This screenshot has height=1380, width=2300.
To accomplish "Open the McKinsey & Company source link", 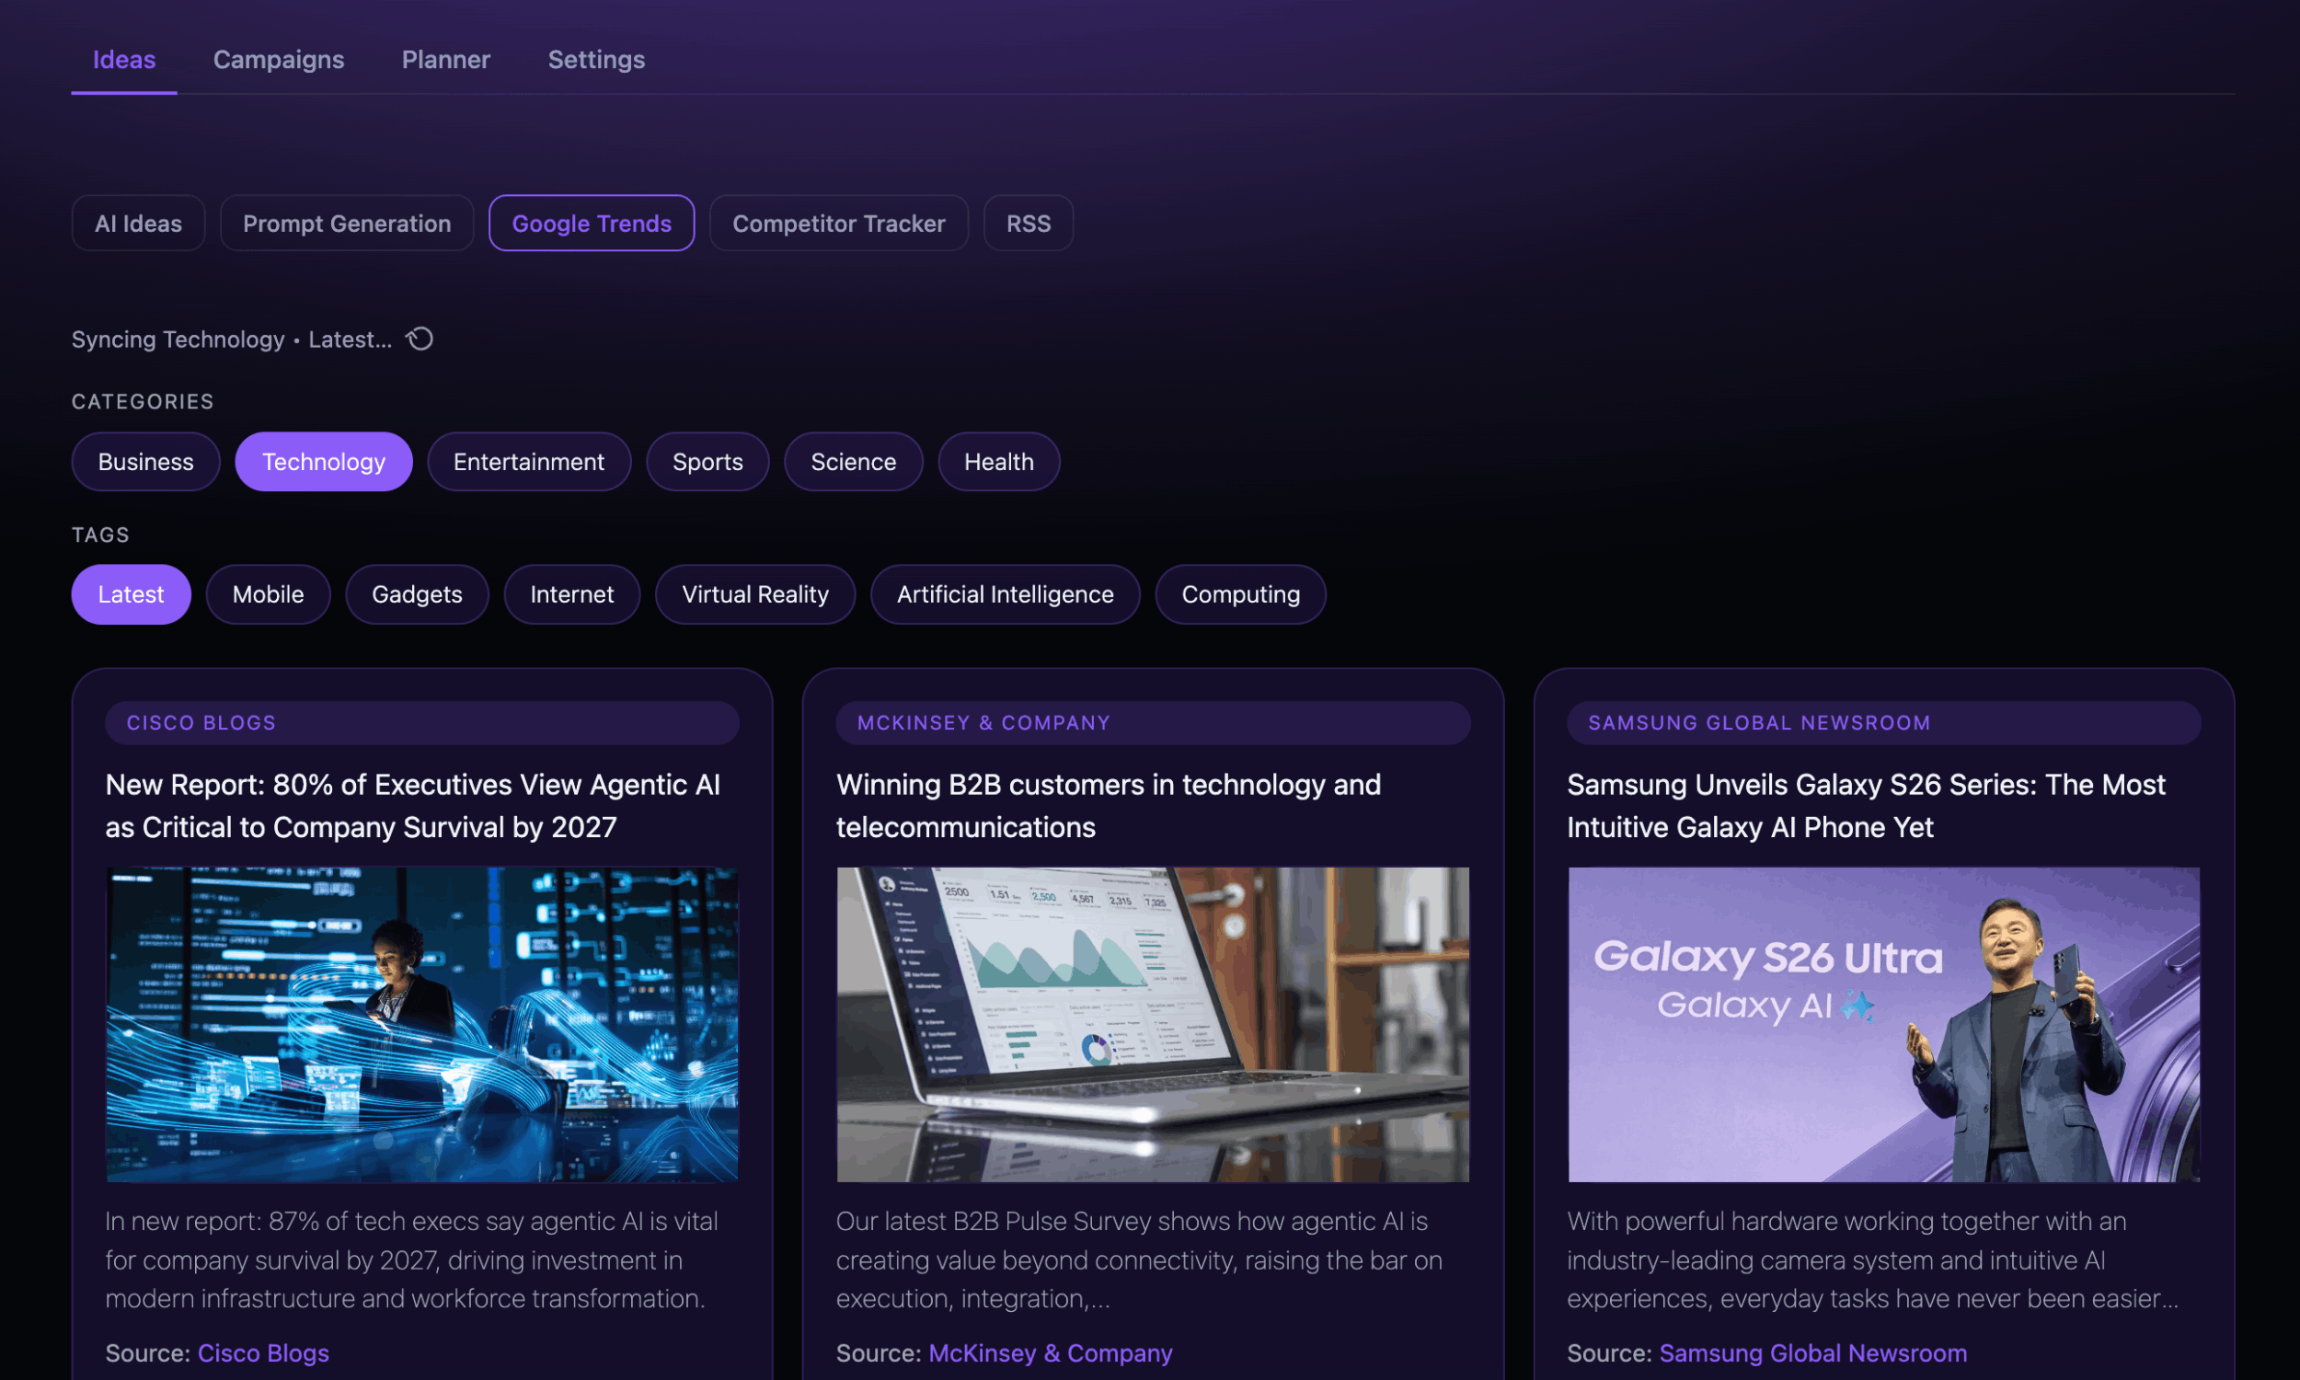I will (x=1051, y=1353).
